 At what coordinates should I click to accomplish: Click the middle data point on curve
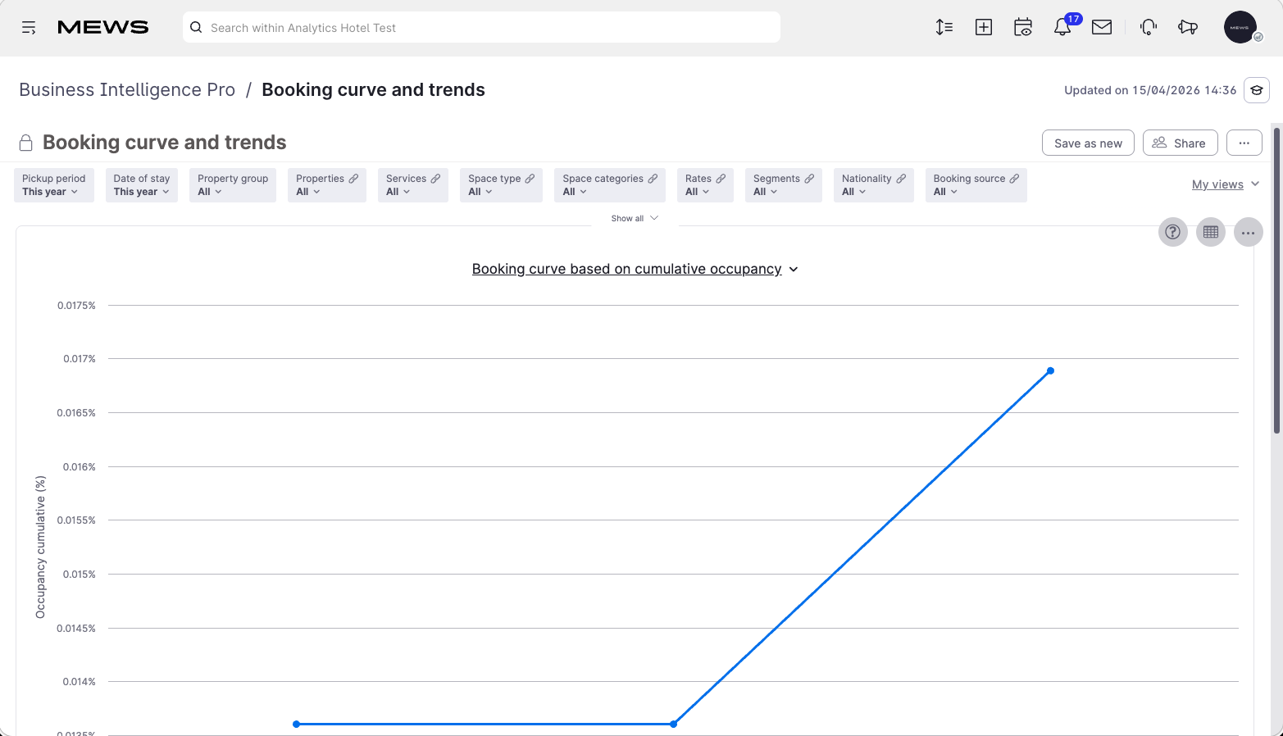click(673, 724)
